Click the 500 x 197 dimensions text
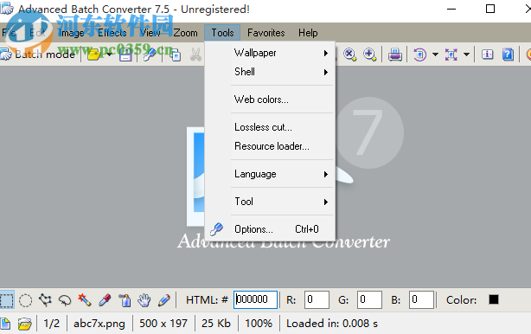This screenshot has width=531, height=334. 163,324
